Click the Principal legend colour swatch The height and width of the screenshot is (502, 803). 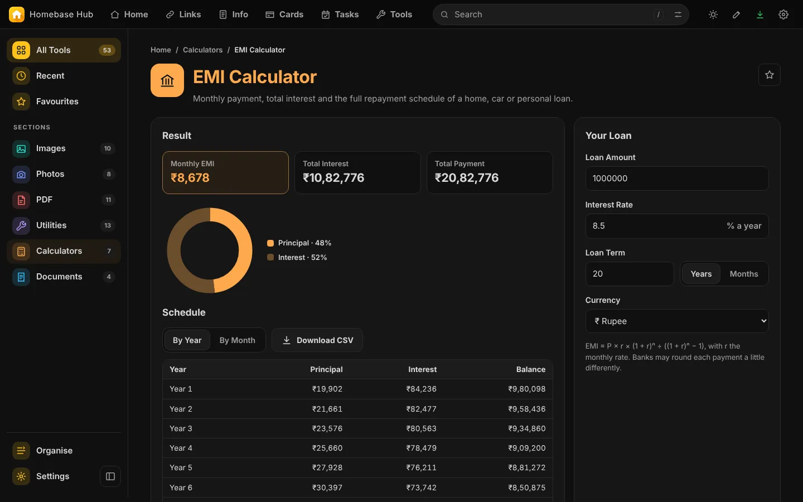tap(270, 243)
